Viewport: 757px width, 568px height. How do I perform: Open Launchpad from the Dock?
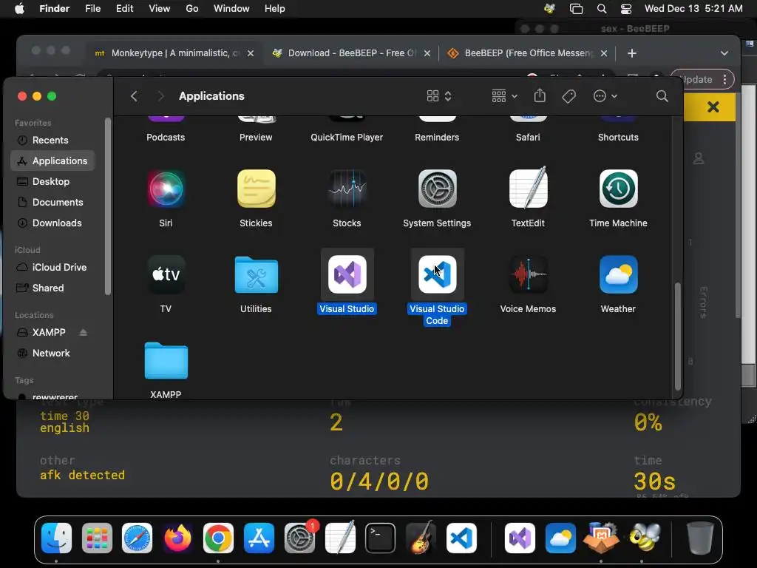point(97,538)
